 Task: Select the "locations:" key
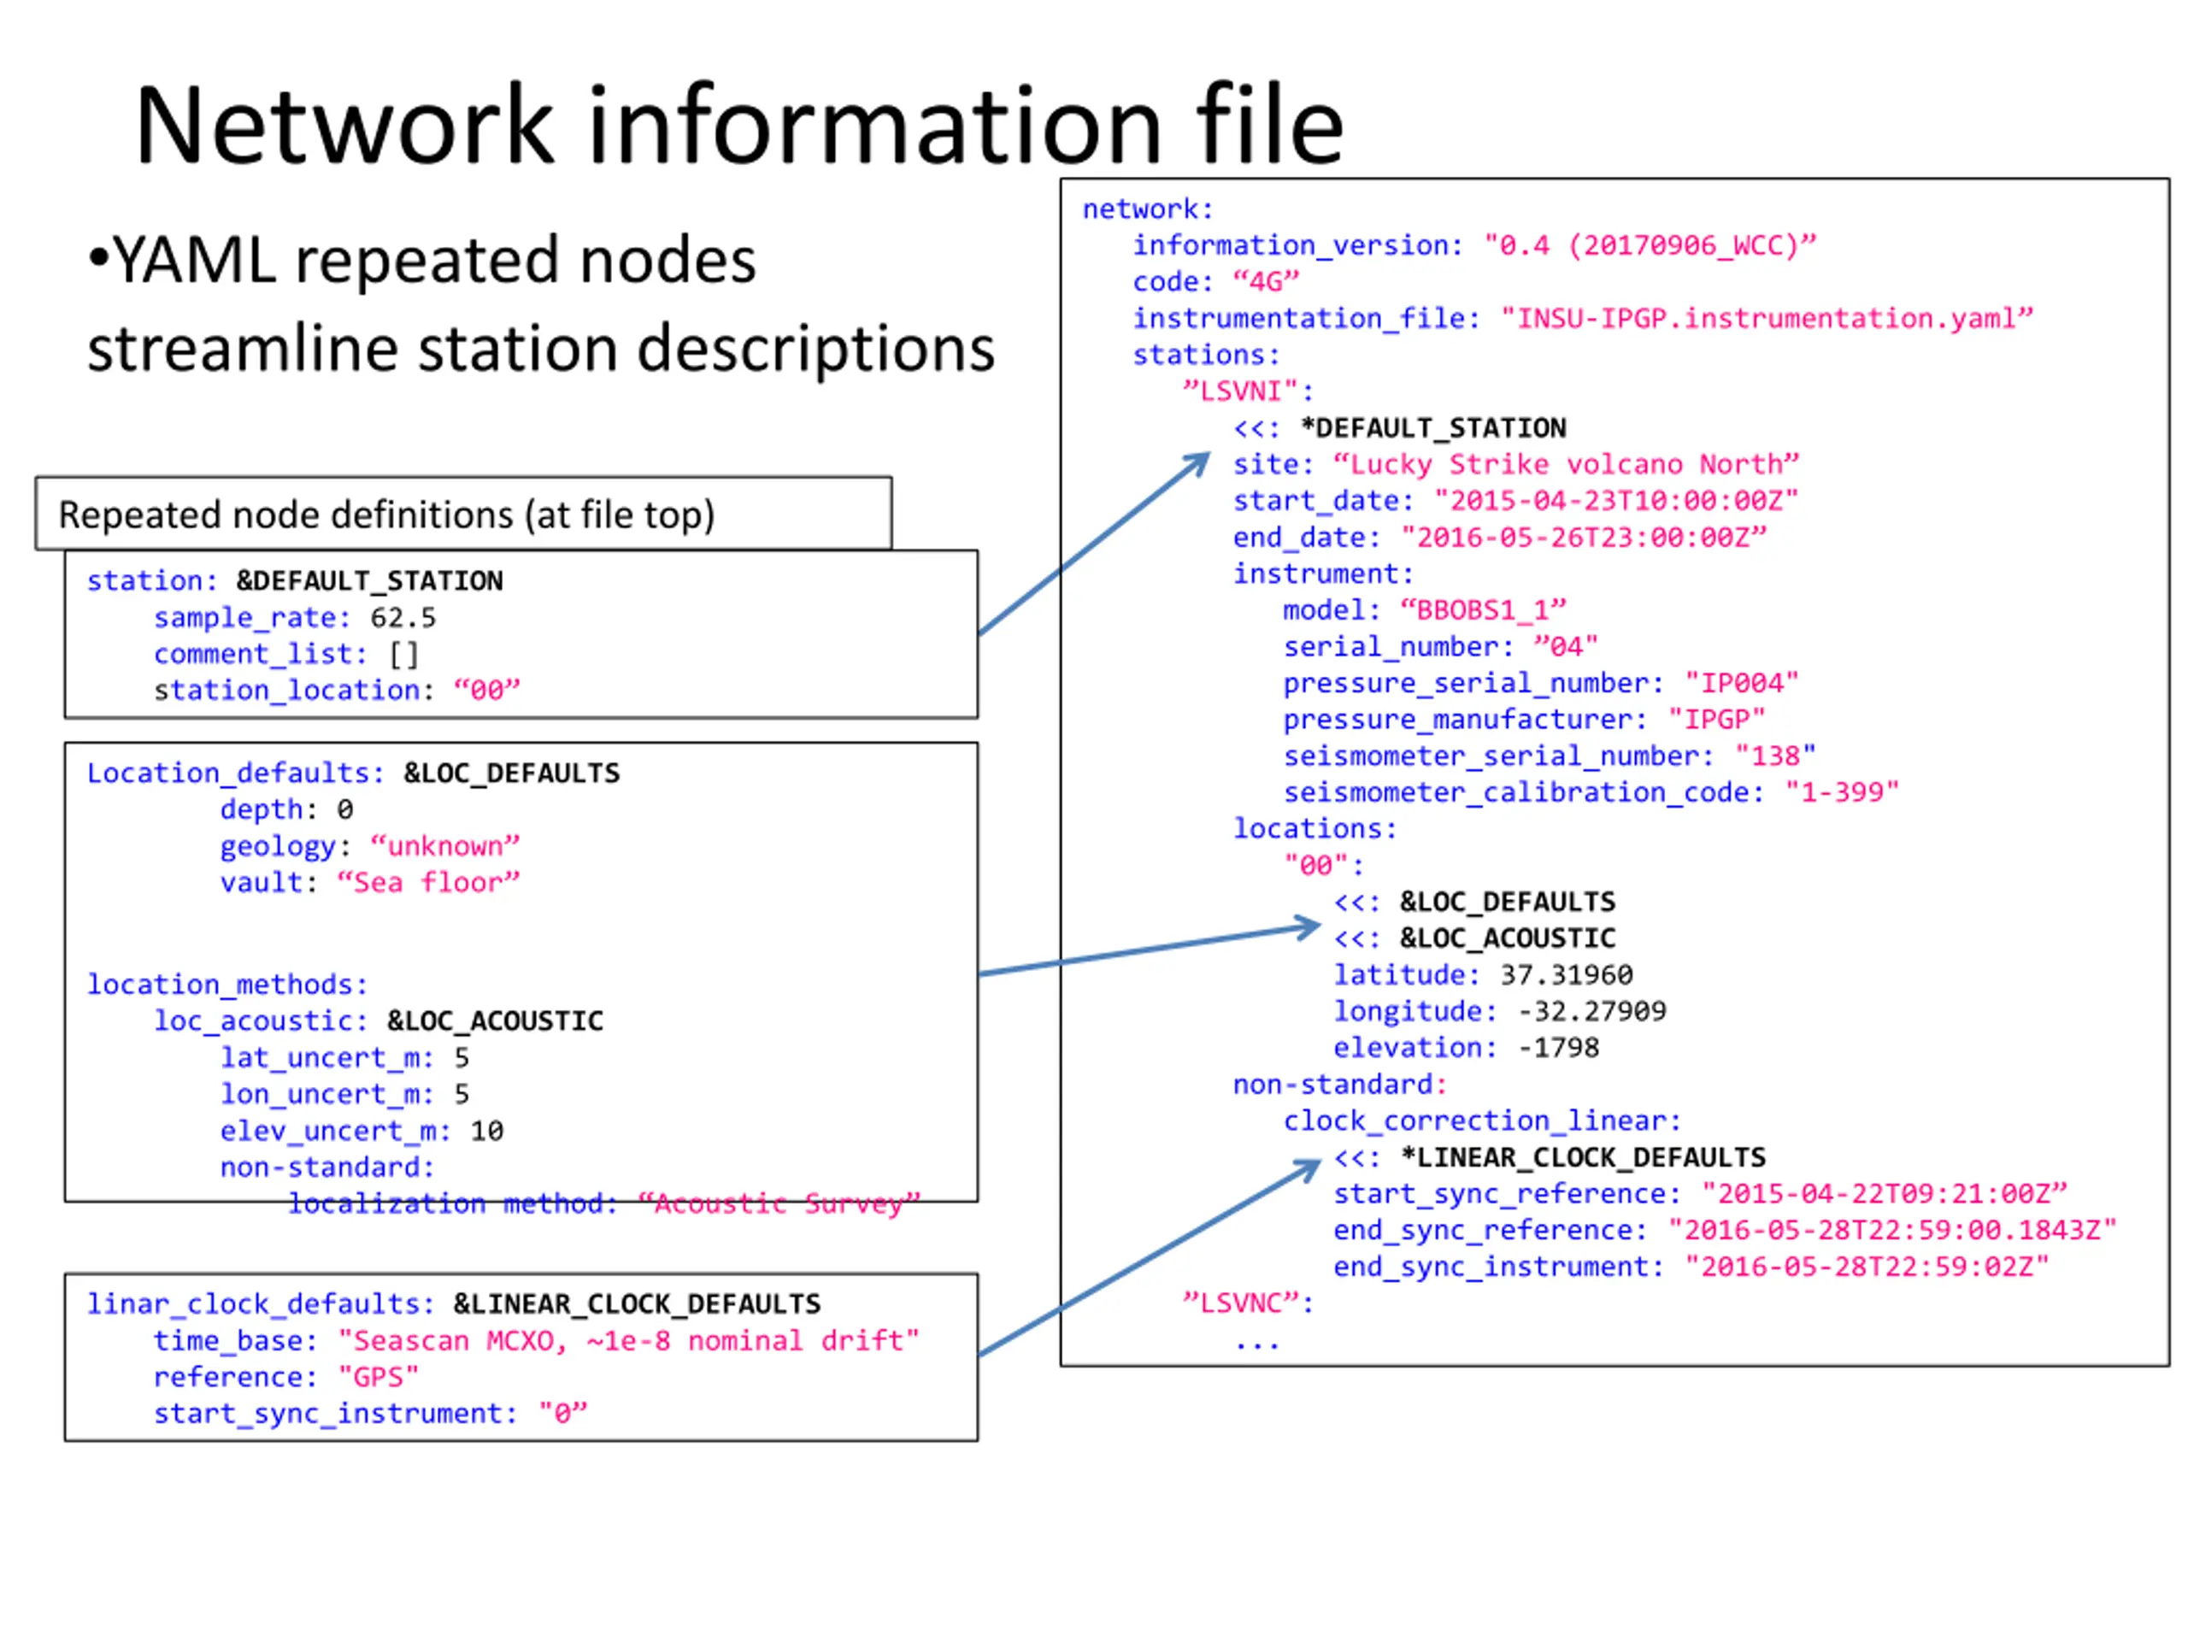click(x=1315, y=829)
